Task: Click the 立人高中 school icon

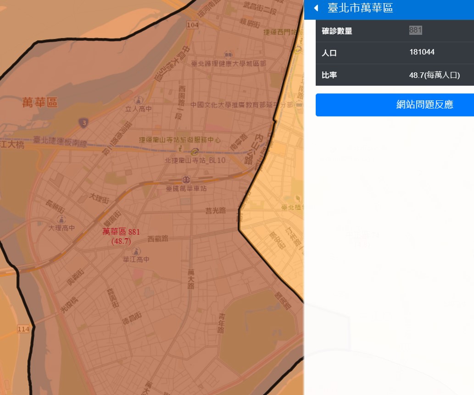Action: [x=139, y=100]
